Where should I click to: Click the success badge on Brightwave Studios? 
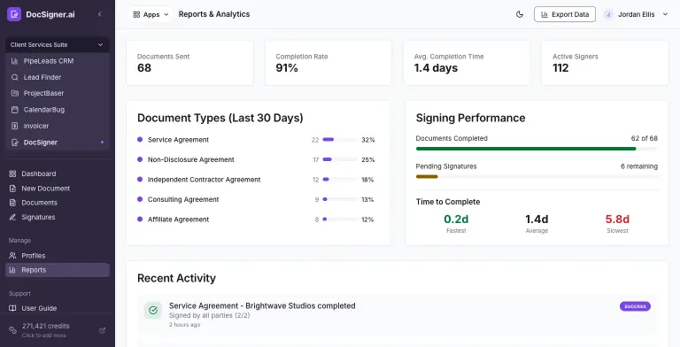point(636,306)
